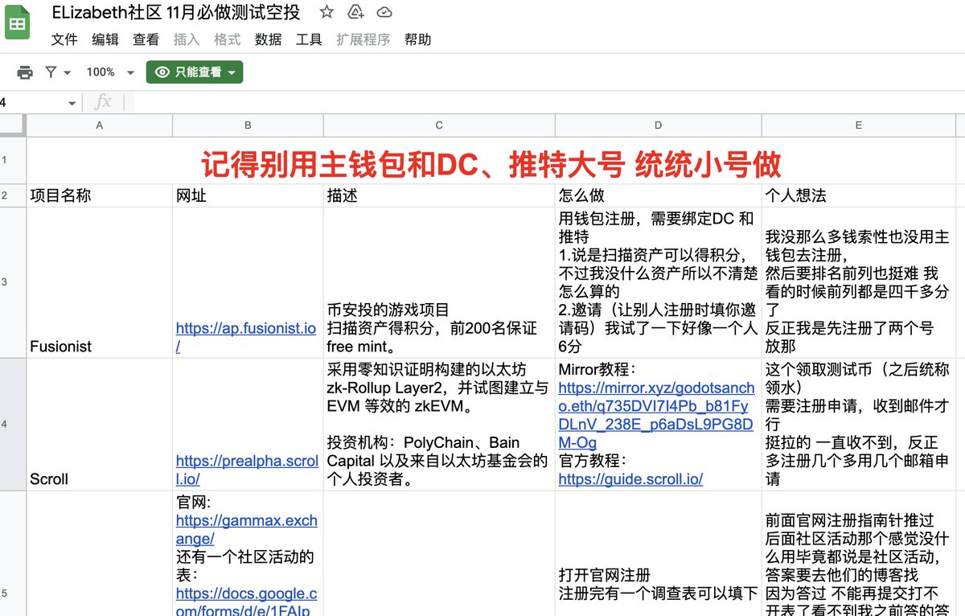Open the 100% zoom dropdown
The image size is (965, 616).
click(x=110, y=72)
